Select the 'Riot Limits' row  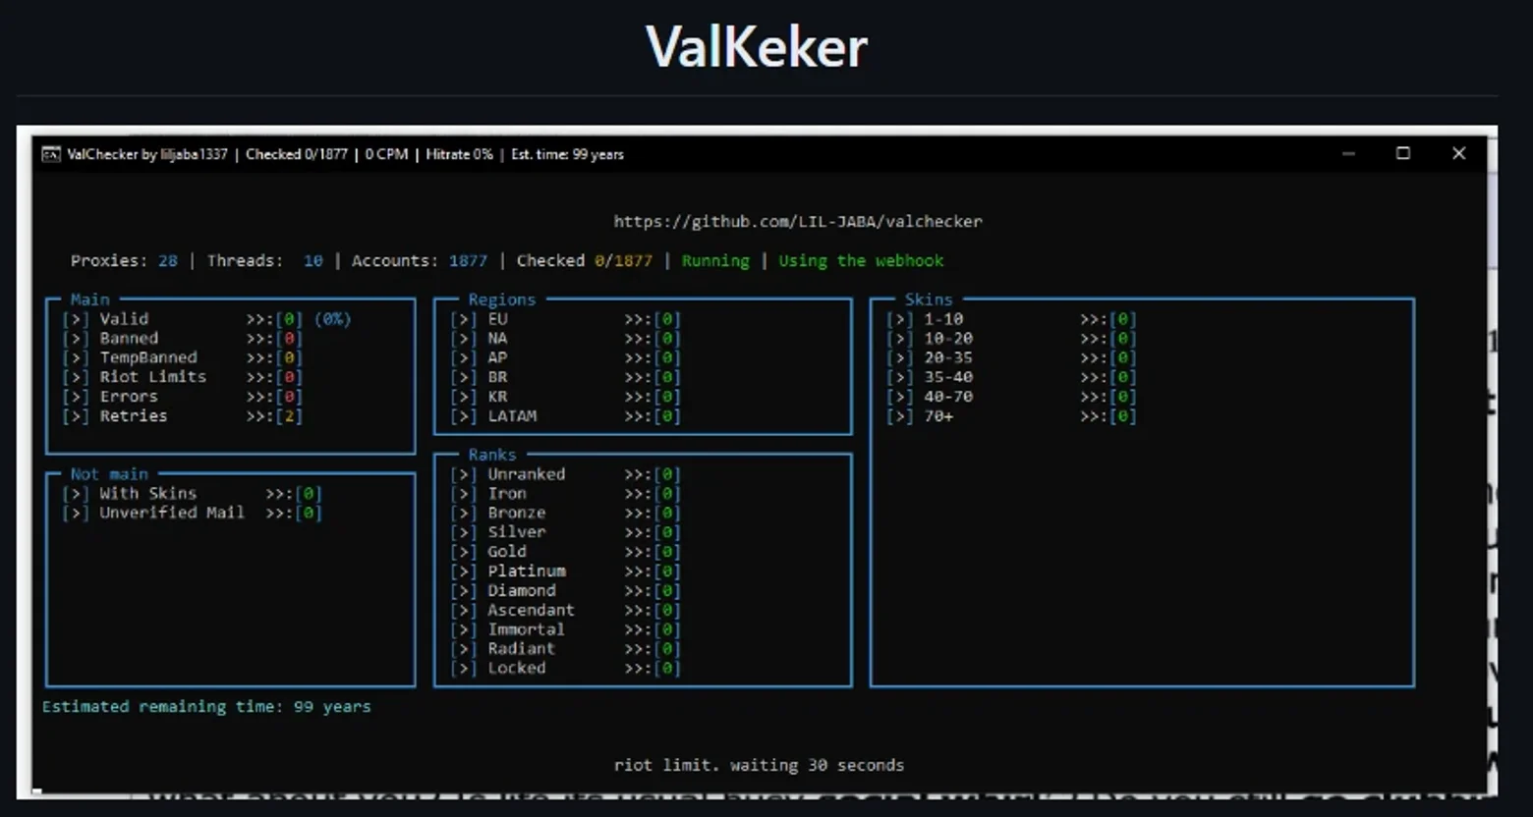[182, 377]
